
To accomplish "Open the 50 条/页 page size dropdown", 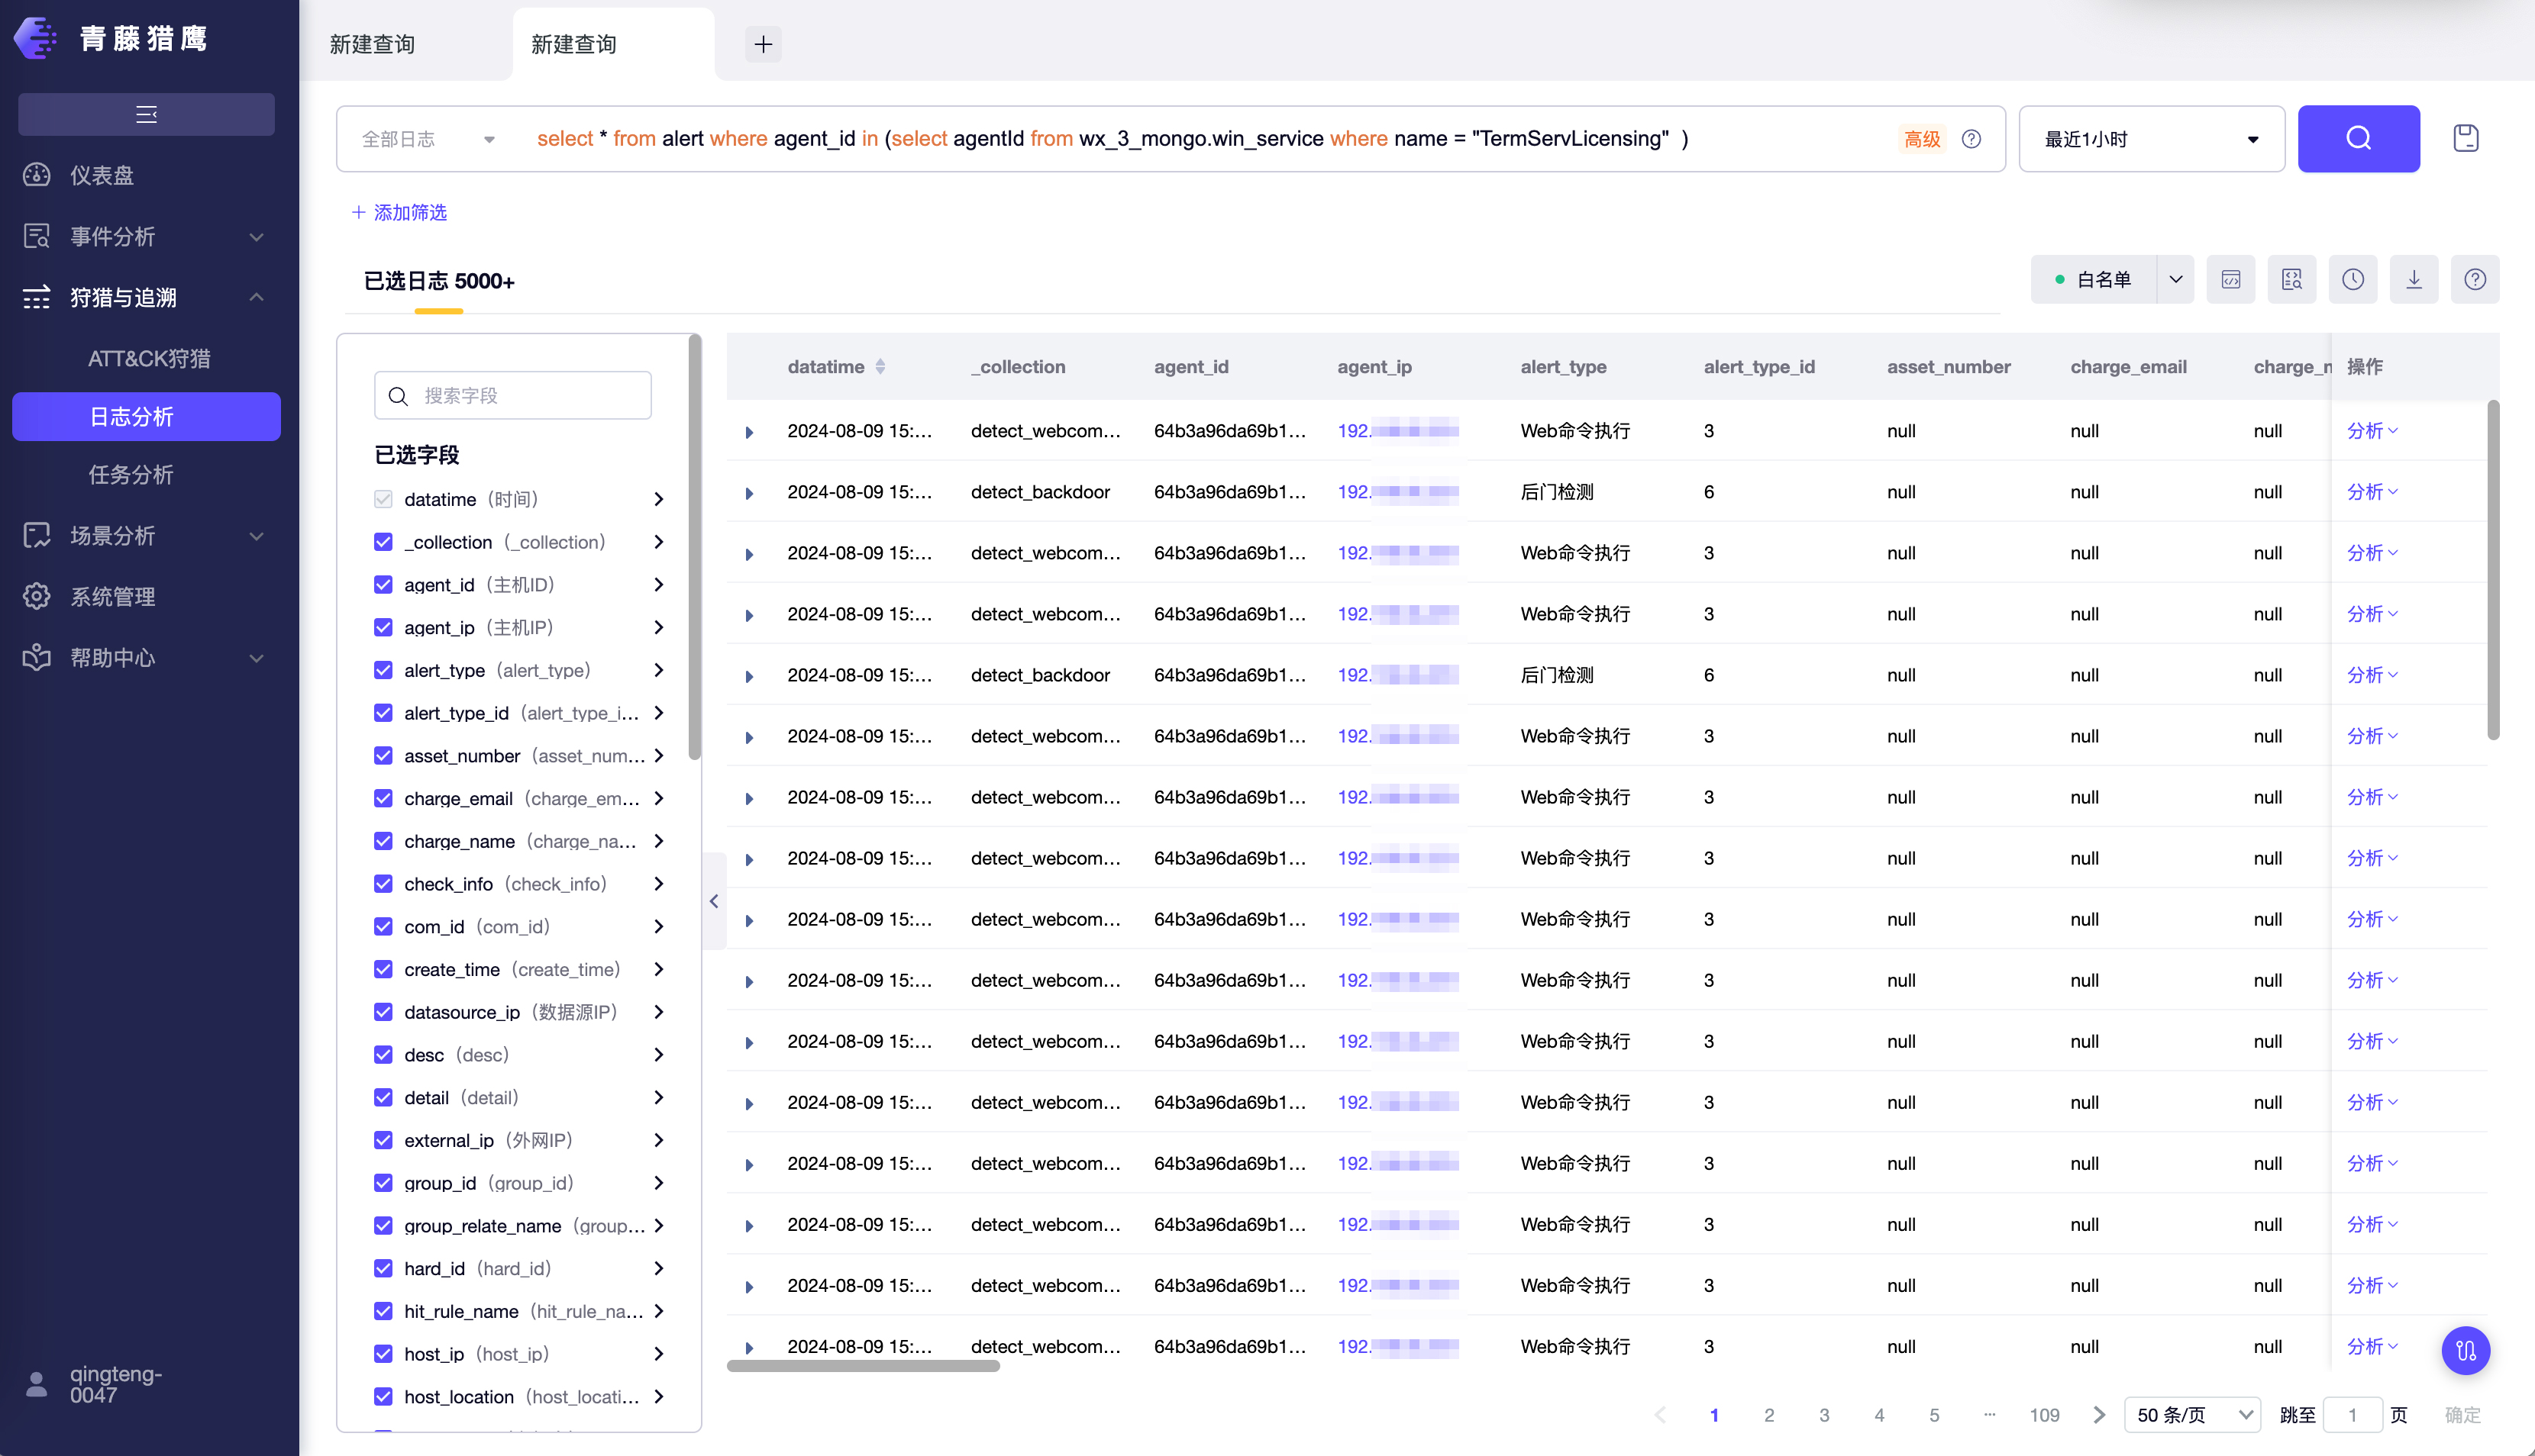I will coord(2192,1414).
